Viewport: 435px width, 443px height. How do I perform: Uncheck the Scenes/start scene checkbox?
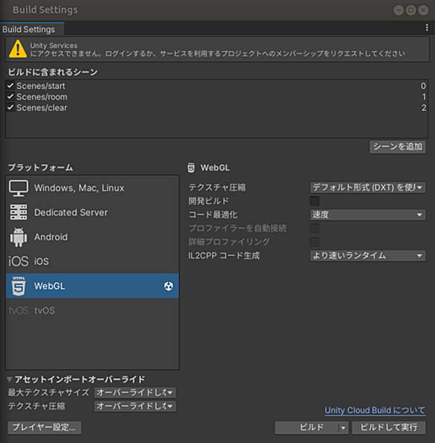[x=10, y=85]
